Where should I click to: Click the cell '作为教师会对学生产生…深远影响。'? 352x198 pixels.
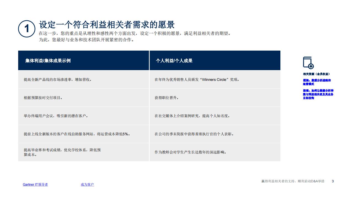pyautogui.click(x=215, y=152)
